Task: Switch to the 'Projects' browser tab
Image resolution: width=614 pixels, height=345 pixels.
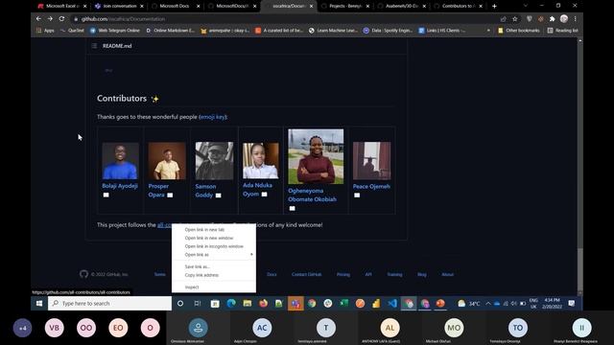Action: pos(344,6)
